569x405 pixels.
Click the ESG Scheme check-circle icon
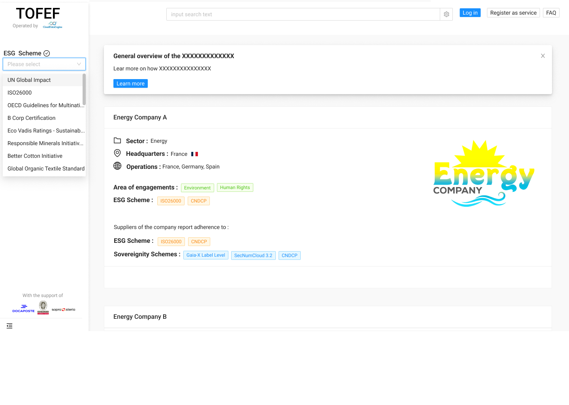(47, 53)
